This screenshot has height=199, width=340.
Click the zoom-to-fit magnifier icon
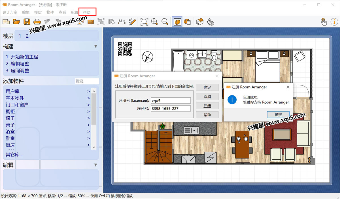click(144, 22)
